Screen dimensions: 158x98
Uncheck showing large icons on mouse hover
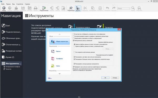click(x=75, y=59)
